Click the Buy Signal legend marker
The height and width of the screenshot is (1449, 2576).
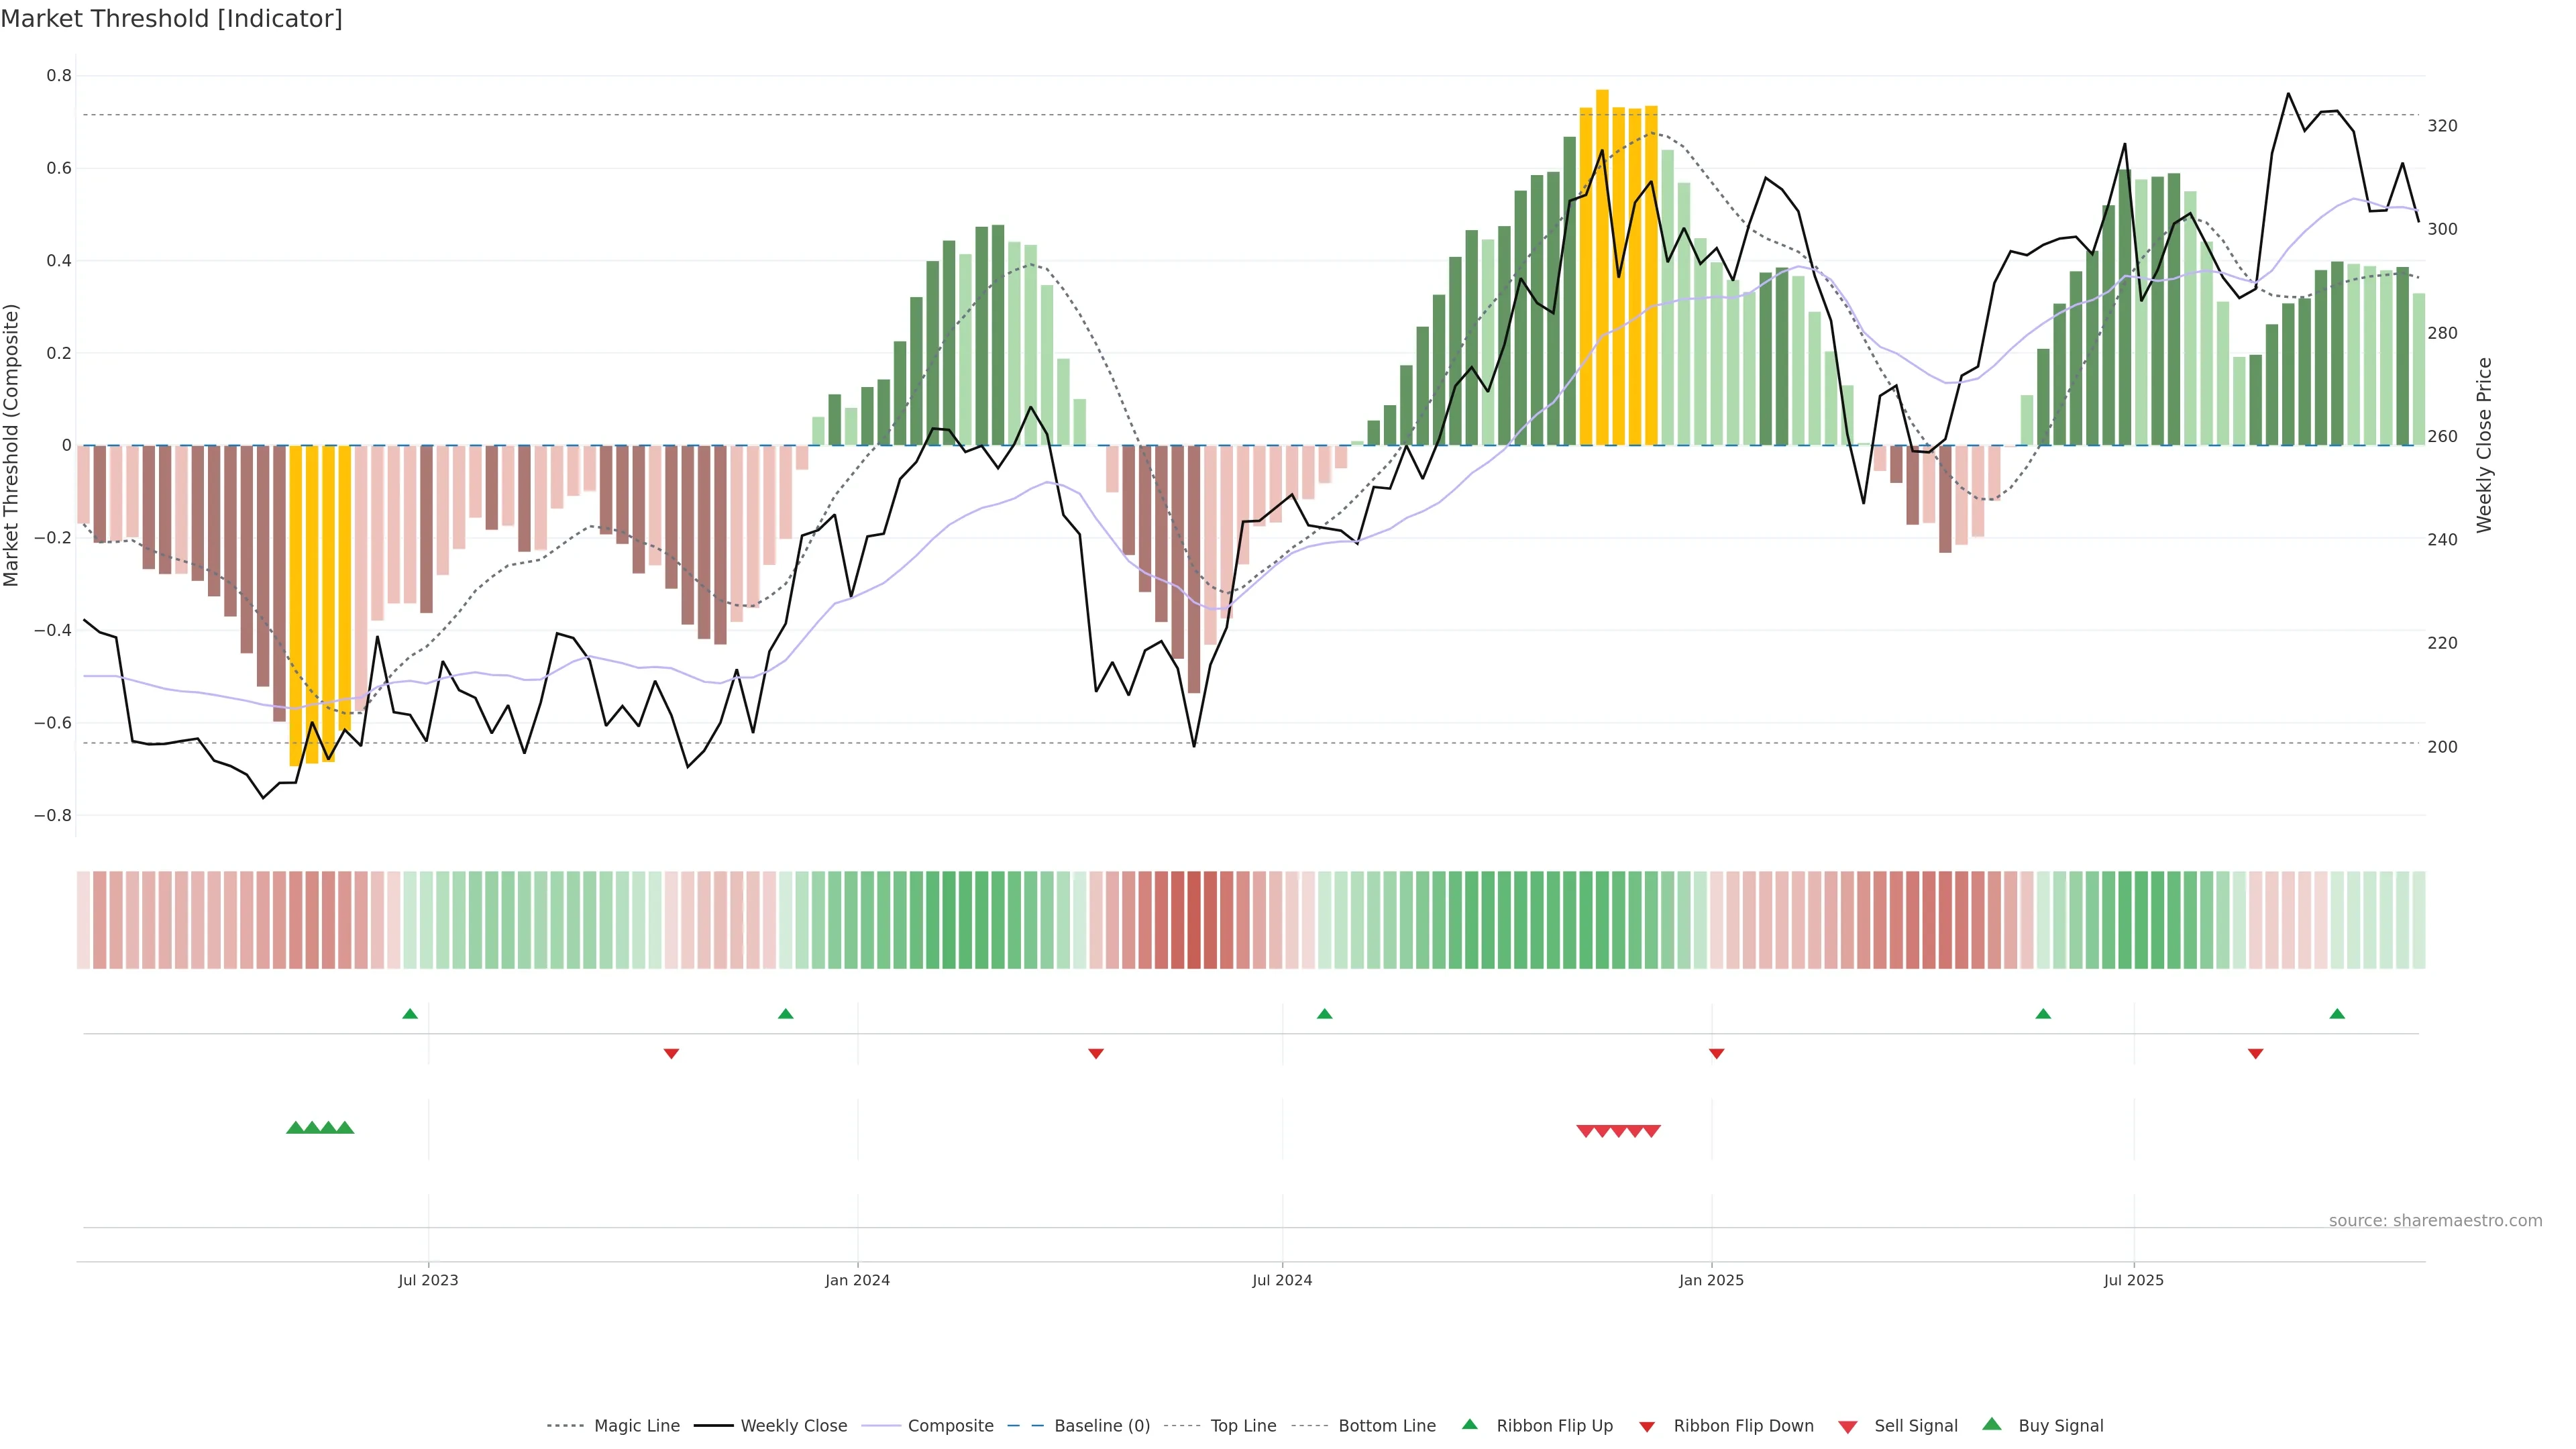point(1992,1424)
